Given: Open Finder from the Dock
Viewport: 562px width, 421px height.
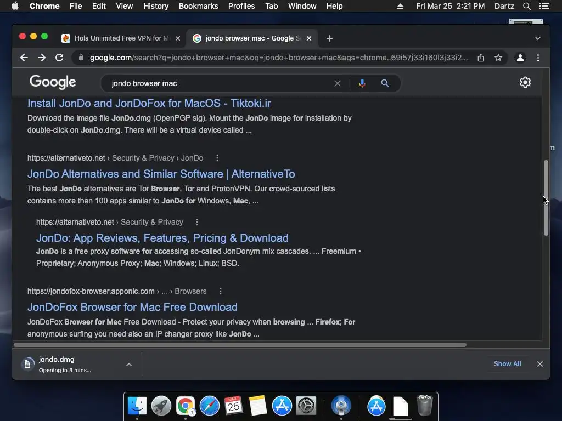Looking at the screenshot, I should coord(137,406).
